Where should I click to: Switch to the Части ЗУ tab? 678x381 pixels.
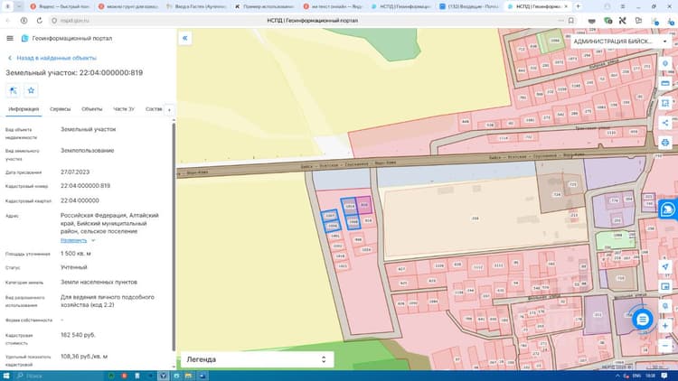tap(124, 109)
